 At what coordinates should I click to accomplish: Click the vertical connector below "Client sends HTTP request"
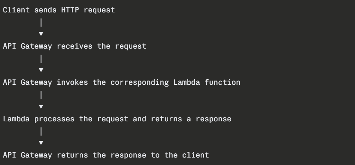click(41, 23)
